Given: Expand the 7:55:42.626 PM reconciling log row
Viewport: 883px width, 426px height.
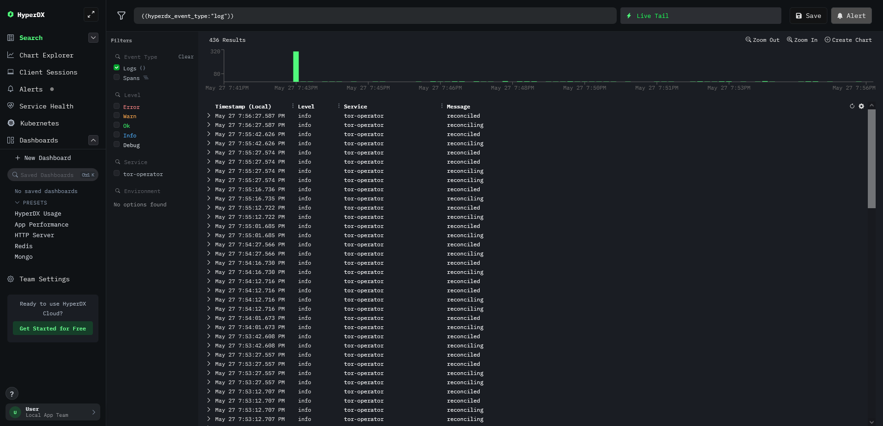Looking at the screenshot, I should click(209, 143).
